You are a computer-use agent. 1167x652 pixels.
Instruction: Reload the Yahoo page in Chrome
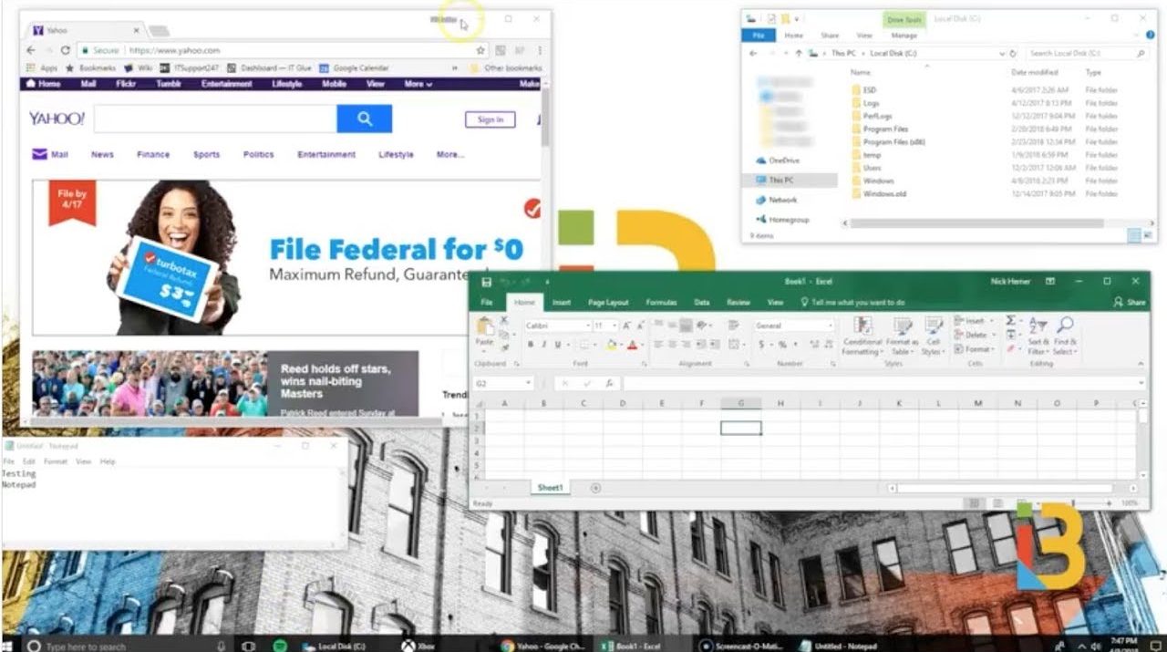pyautogui.click(x=66, y=50)
